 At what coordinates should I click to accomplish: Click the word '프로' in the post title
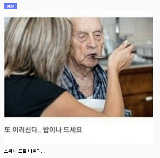[22, 151]
